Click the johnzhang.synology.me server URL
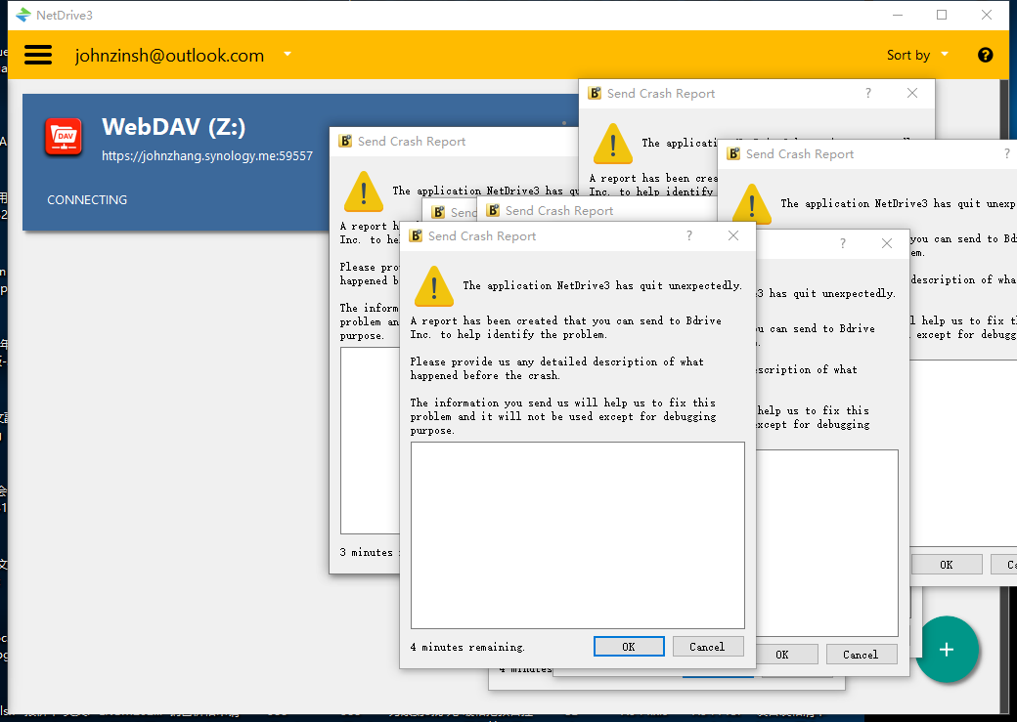Viewport: 1017px width, 722px height. 207,155
